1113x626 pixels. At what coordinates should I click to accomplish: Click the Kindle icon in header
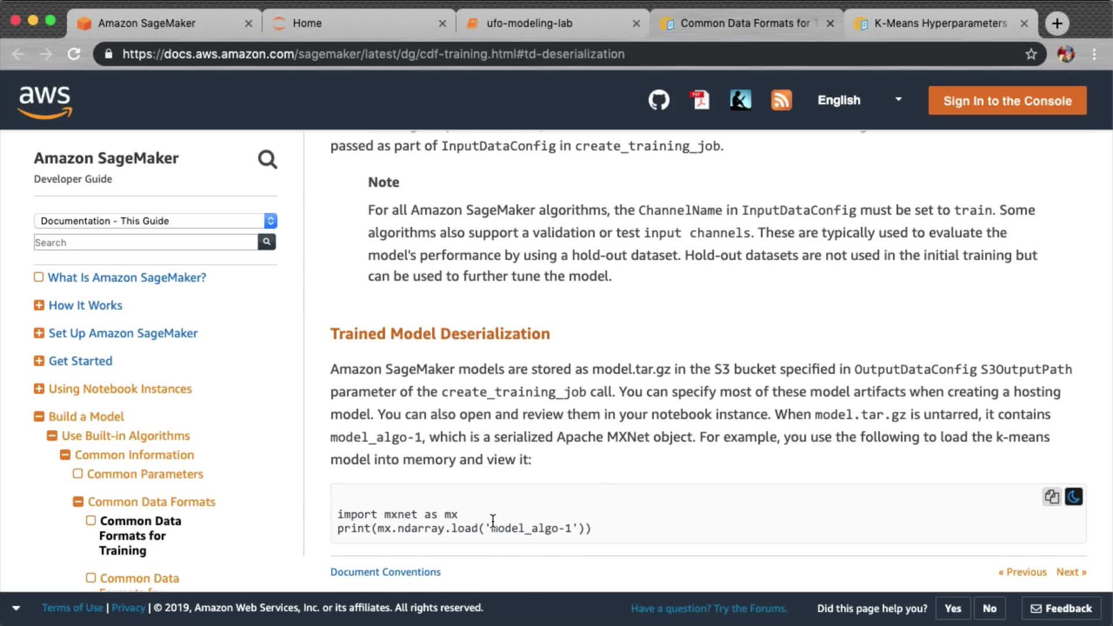pyautogui.click(x=740, y=100)
